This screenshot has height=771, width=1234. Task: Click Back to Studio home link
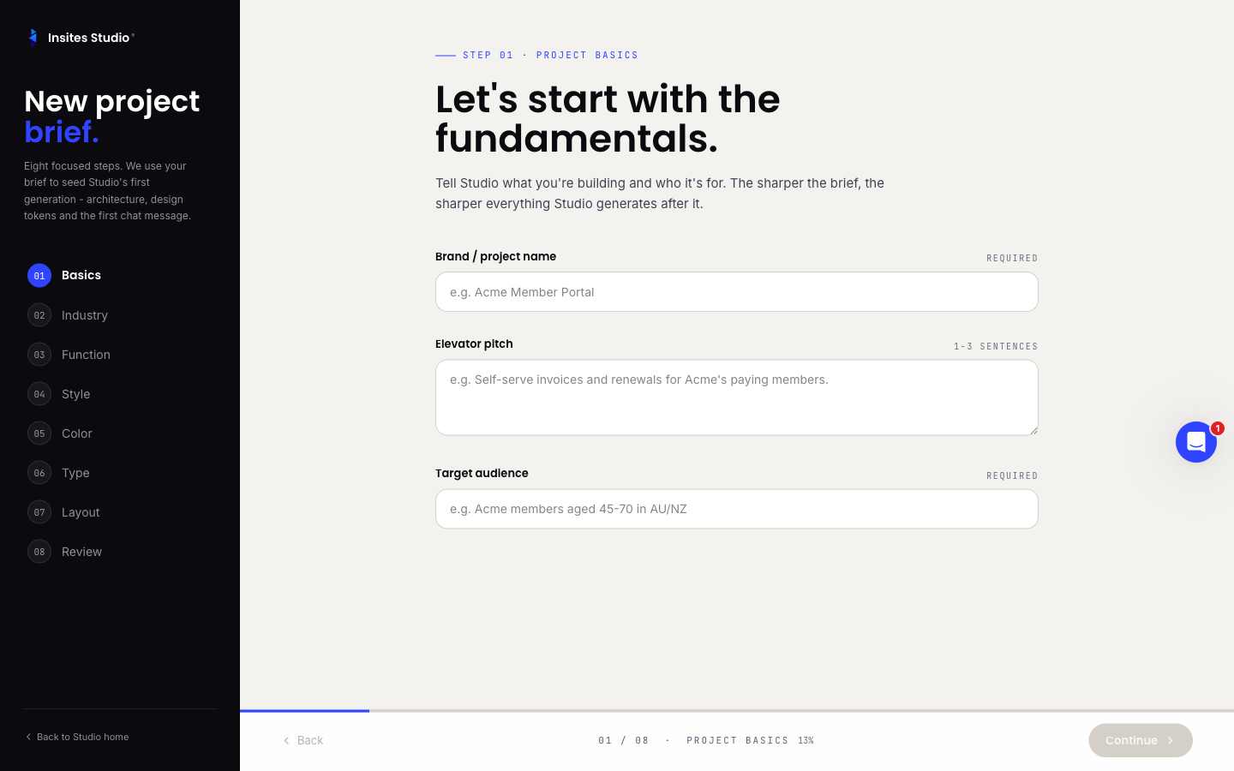click(x=77, y=737)
